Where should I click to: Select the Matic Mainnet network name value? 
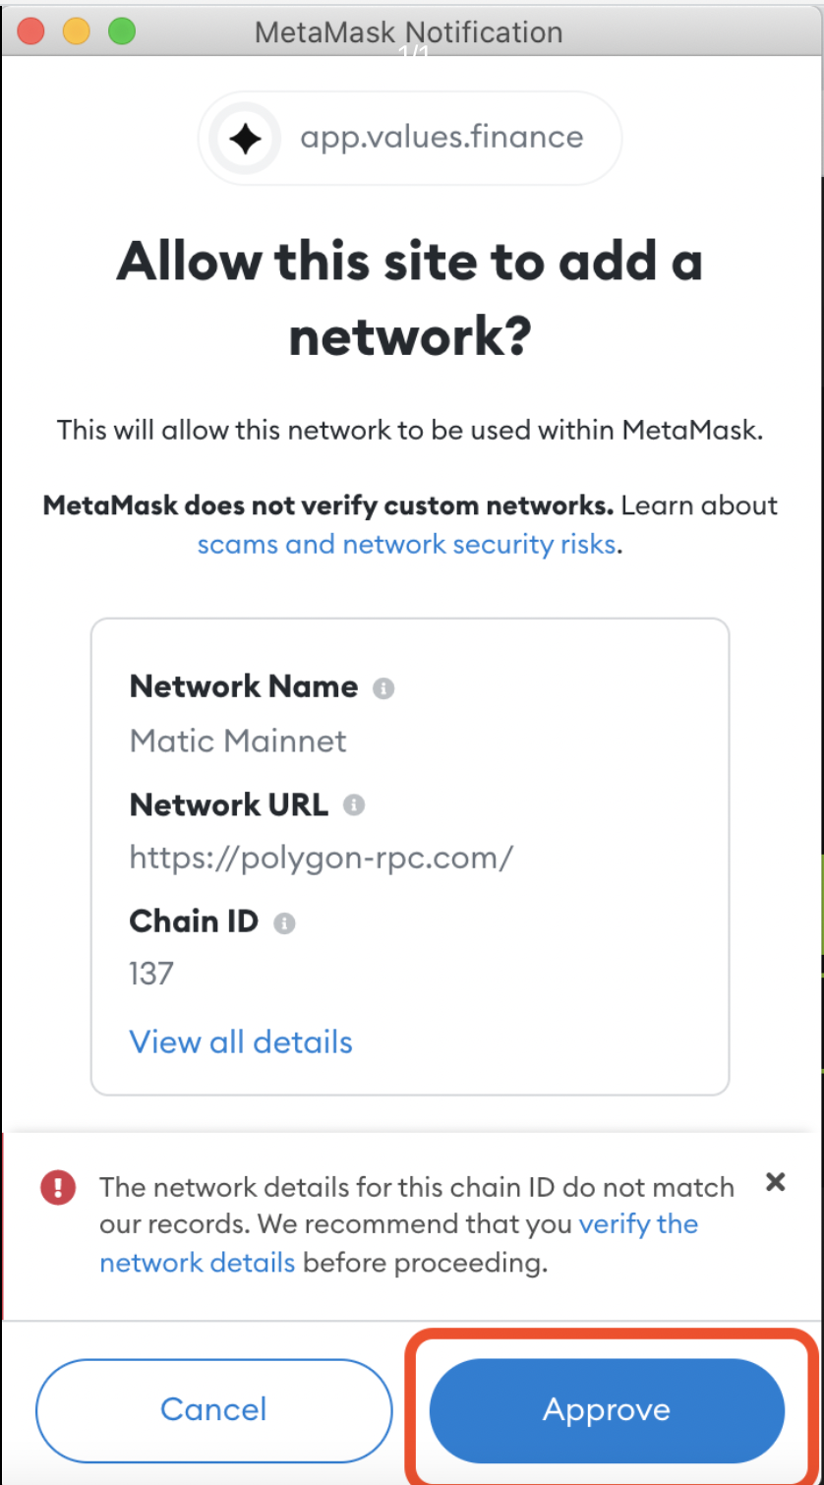point(238,741)
